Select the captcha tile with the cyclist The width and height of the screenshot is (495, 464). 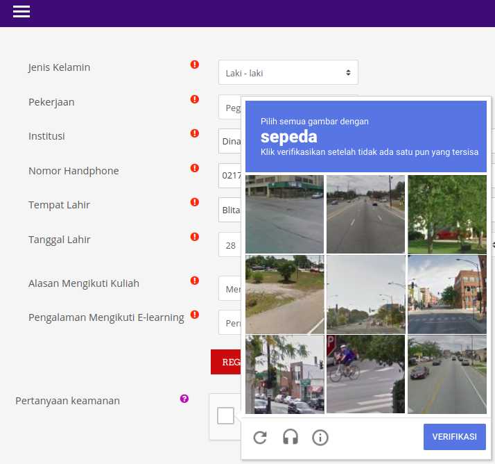[365, 374]
